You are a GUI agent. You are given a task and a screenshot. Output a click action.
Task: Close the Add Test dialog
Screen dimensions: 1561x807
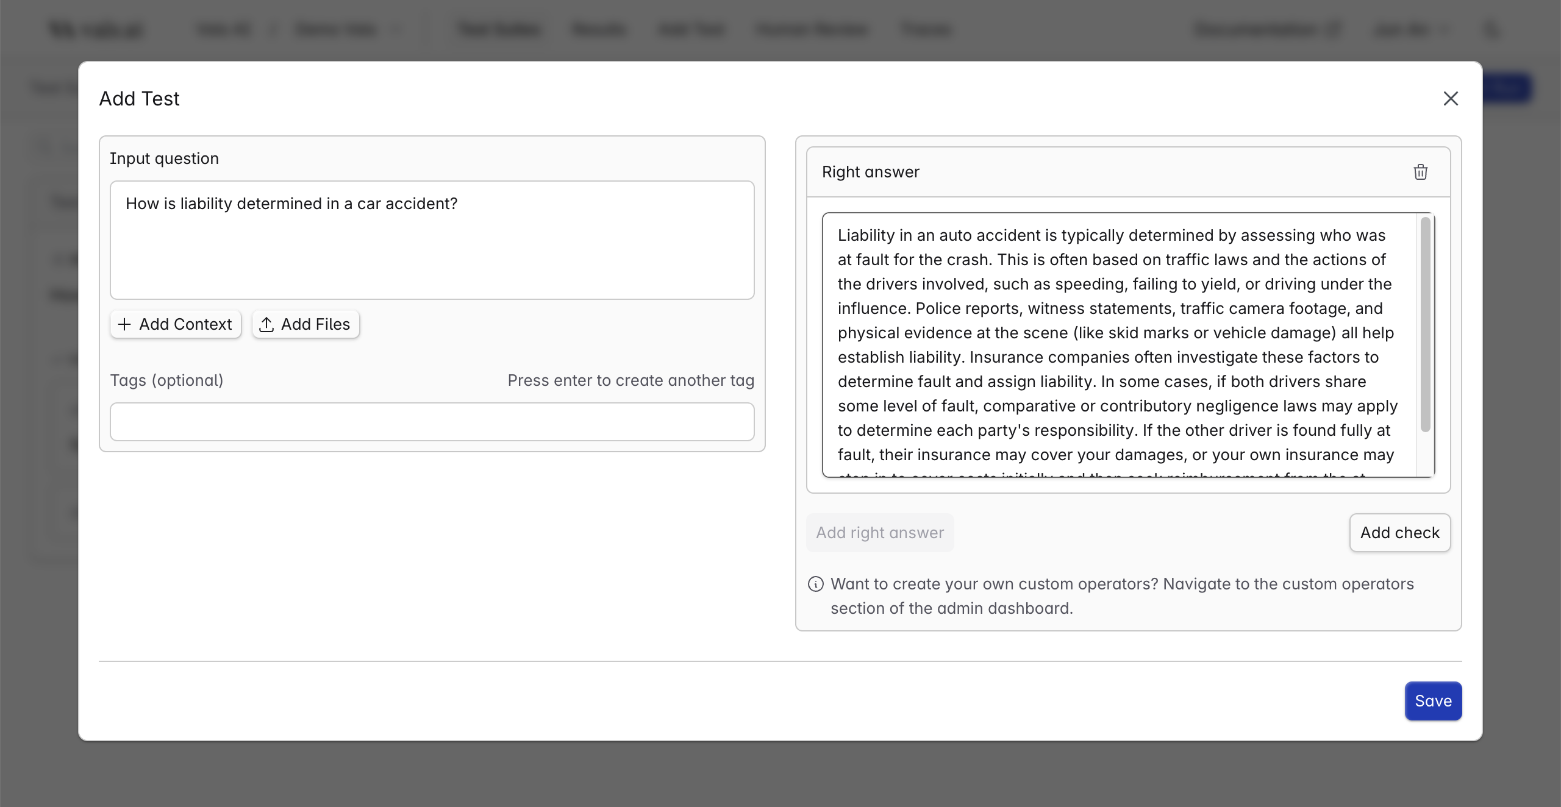tap(1451, 99)
